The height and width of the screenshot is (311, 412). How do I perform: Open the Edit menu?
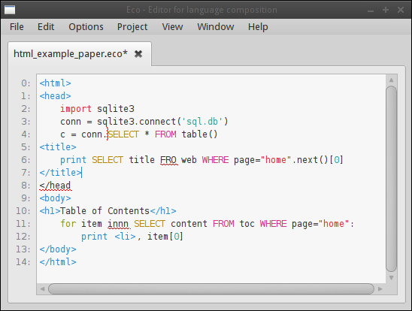(46, 27)
